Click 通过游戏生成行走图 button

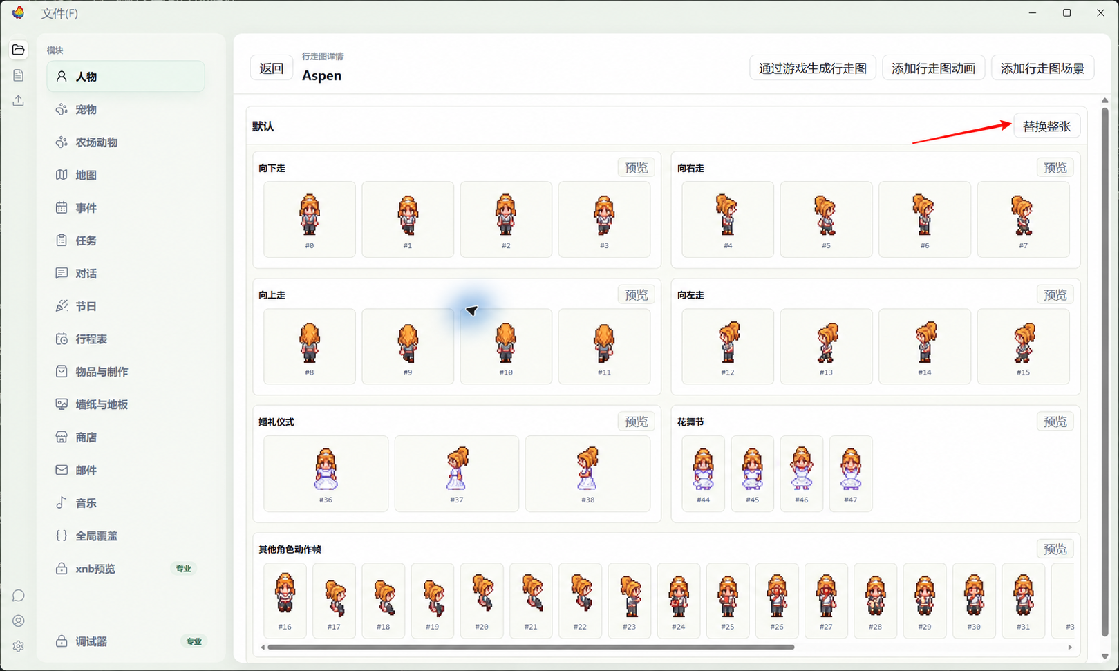(813, 68)
